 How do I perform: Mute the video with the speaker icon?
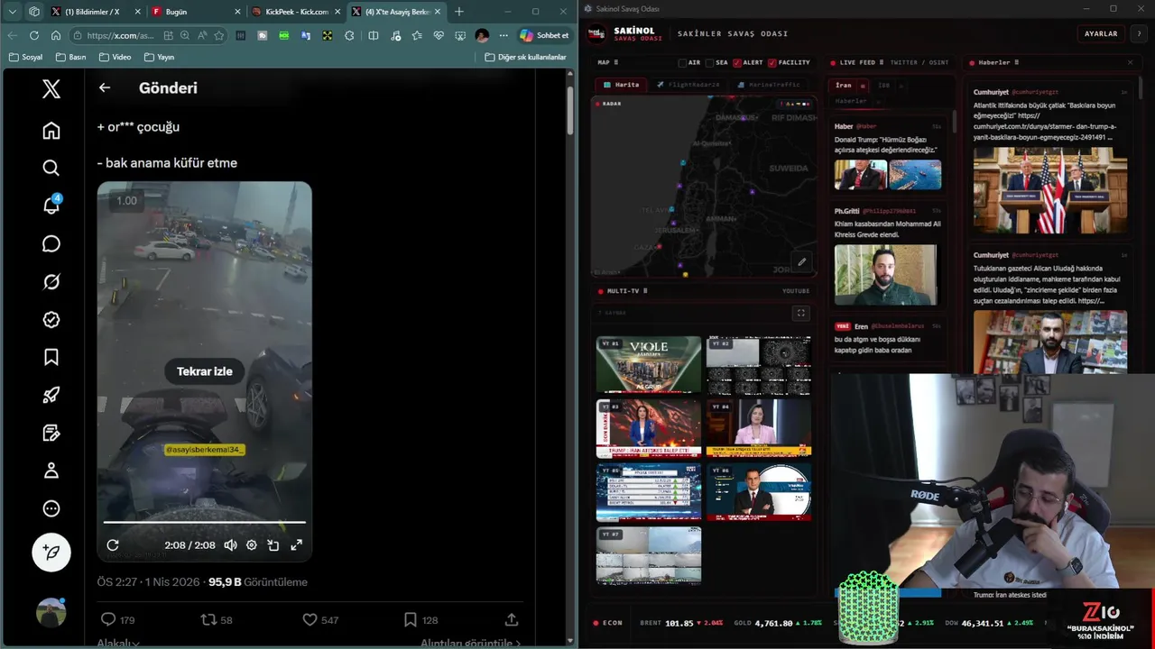point(230,544)
